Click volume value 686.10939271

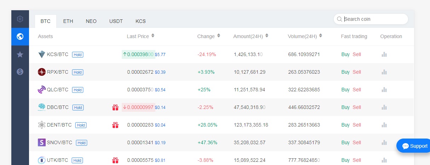pos(304,54)
